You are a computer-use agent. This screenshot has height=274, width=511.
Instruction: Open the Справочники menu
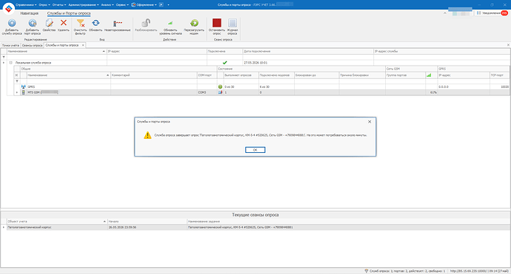[26, 5]
